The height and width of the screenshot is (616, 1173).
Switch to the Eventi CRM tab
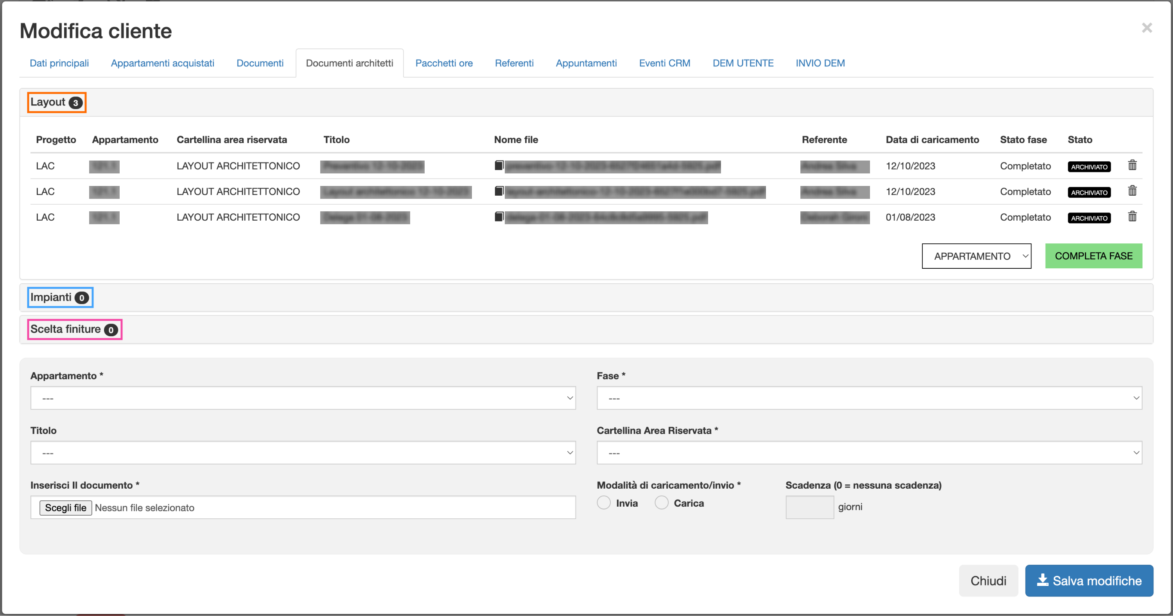point(664,63)
